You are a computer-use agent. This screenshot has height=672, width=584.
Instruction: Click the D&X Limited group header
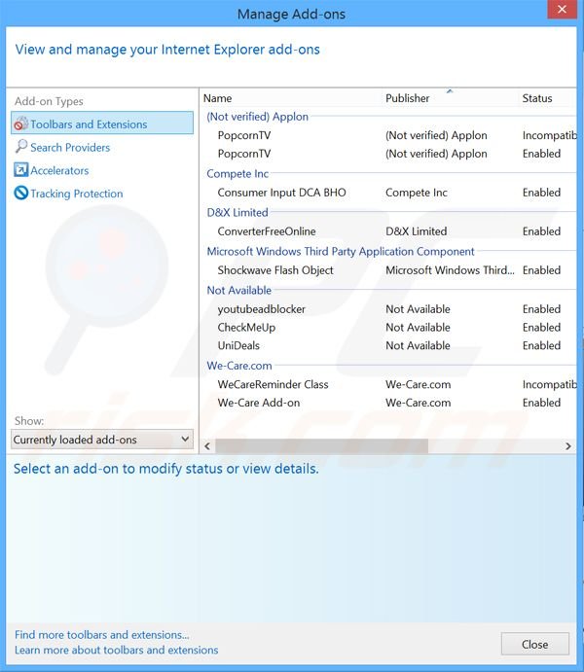[x=237, y=213]
